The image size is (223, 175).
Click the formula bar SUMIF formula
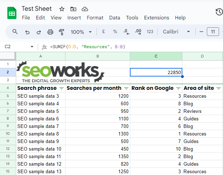click(x=87, y=47)
